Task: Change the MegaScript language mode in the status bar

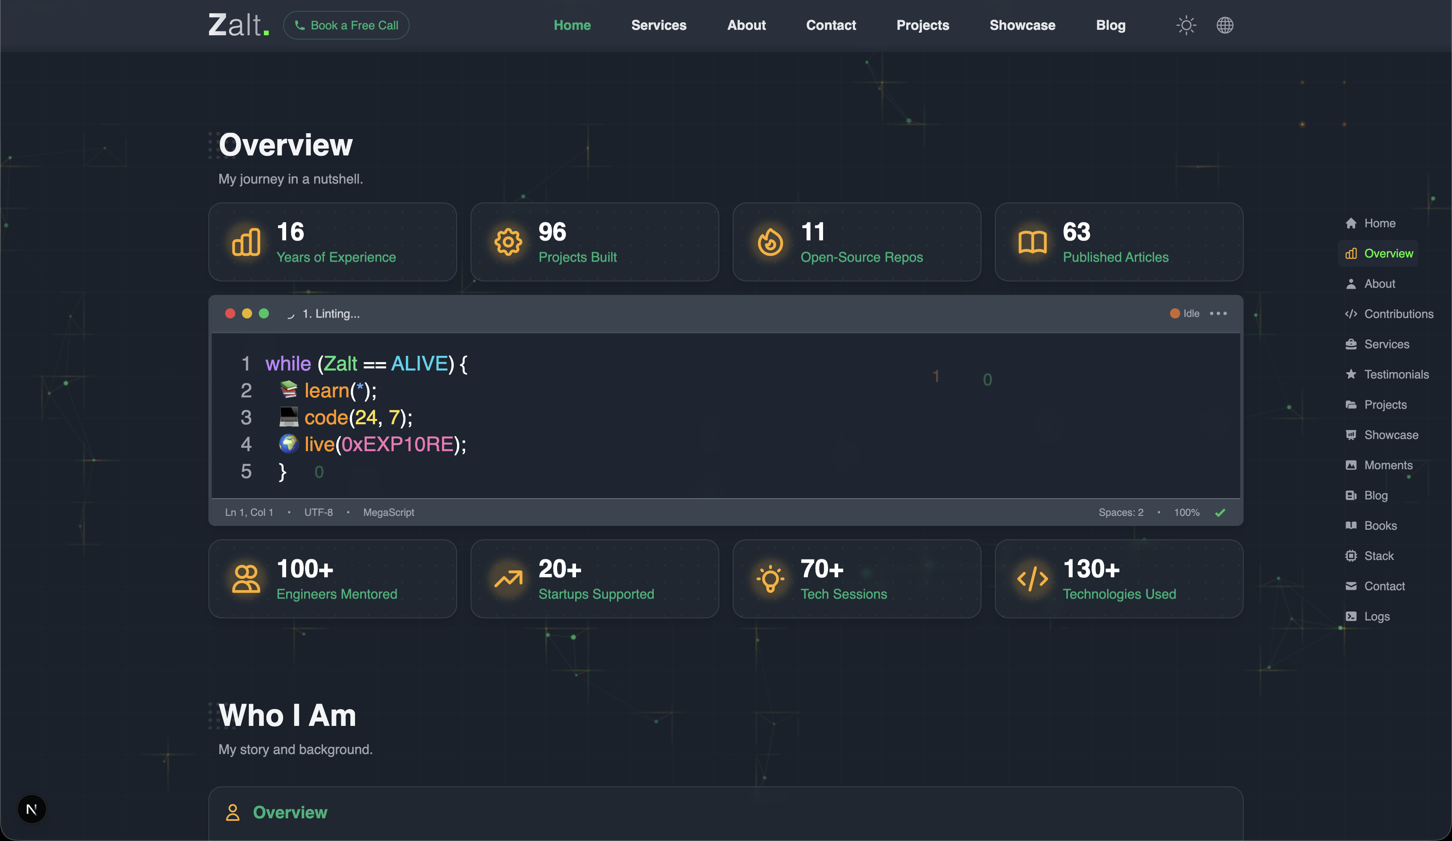Action: 389,512
